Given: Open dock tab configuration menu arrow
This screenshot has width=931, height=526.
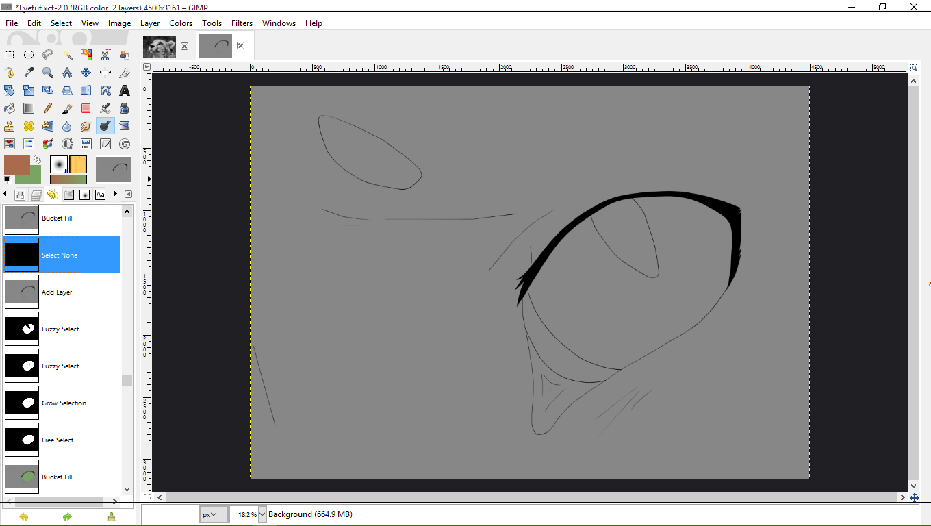Looking at the screenshot, I should coord(128,195).
